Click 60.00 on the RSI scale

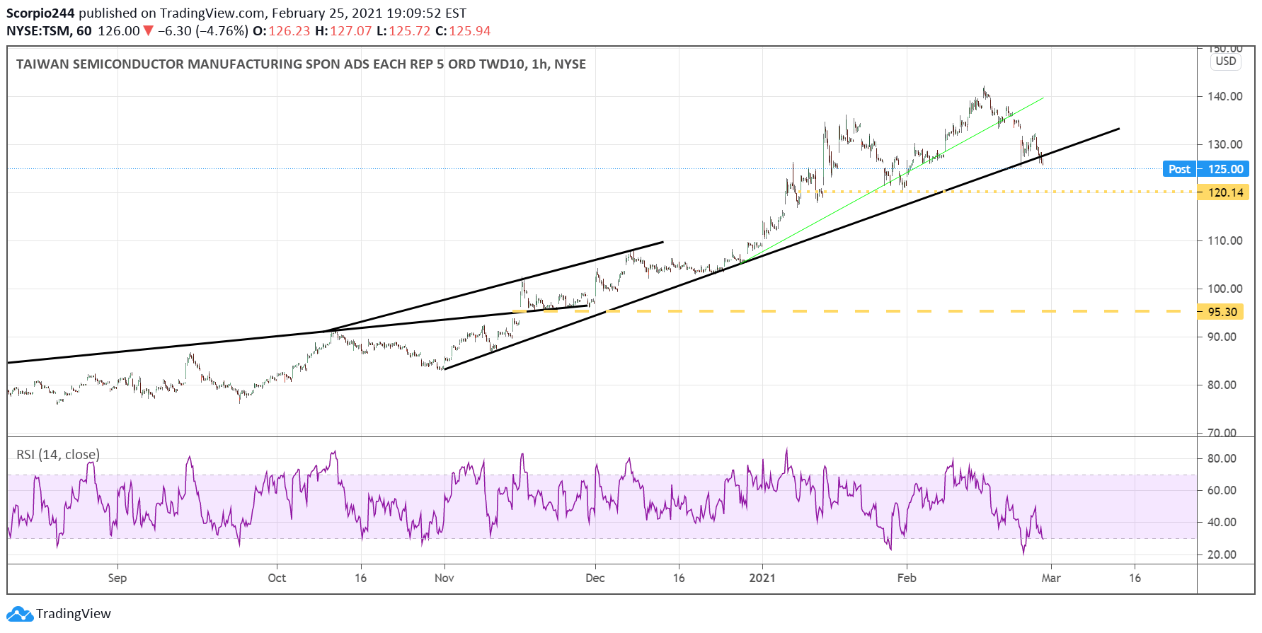(1222, 490)
